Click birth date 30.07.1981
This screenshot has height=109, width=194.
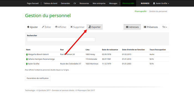coord(106,59)
